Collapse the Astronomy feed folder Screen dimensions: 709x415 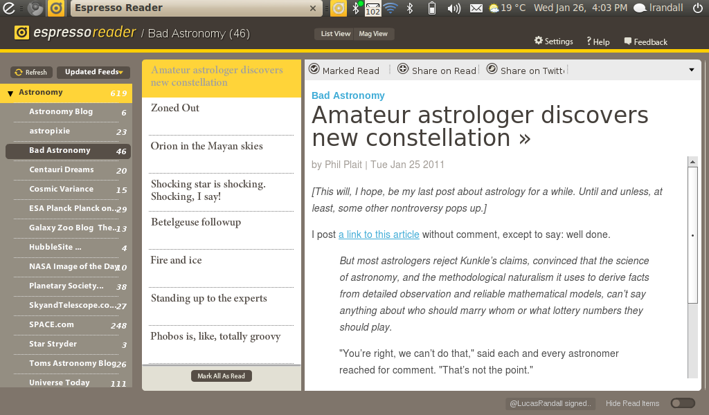[x=10, y=93]
